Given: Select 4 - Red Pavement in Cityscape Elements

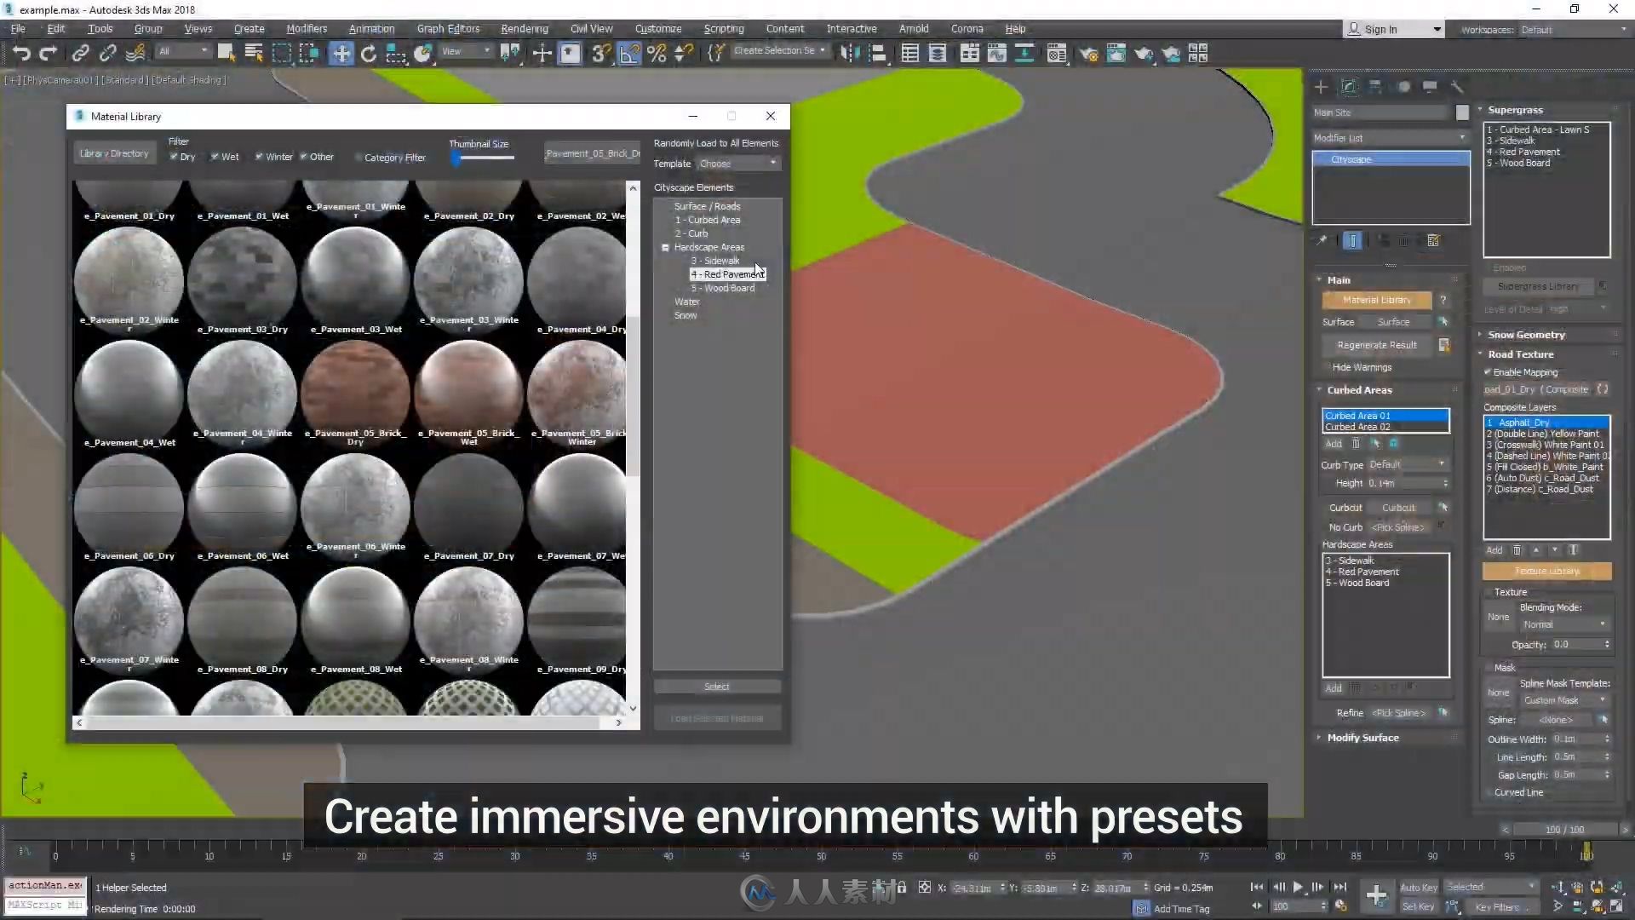Looking at the screenshot, I should click(x=727, y=274).
